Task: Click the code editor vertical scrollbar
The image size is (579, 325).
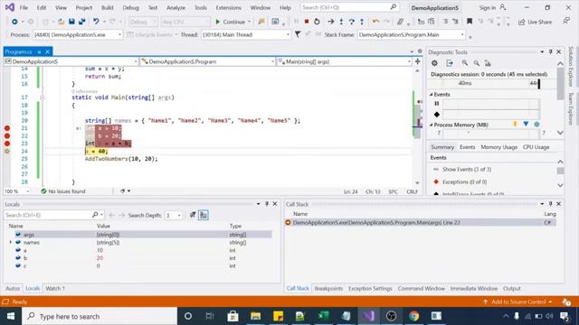Action: 417,125
